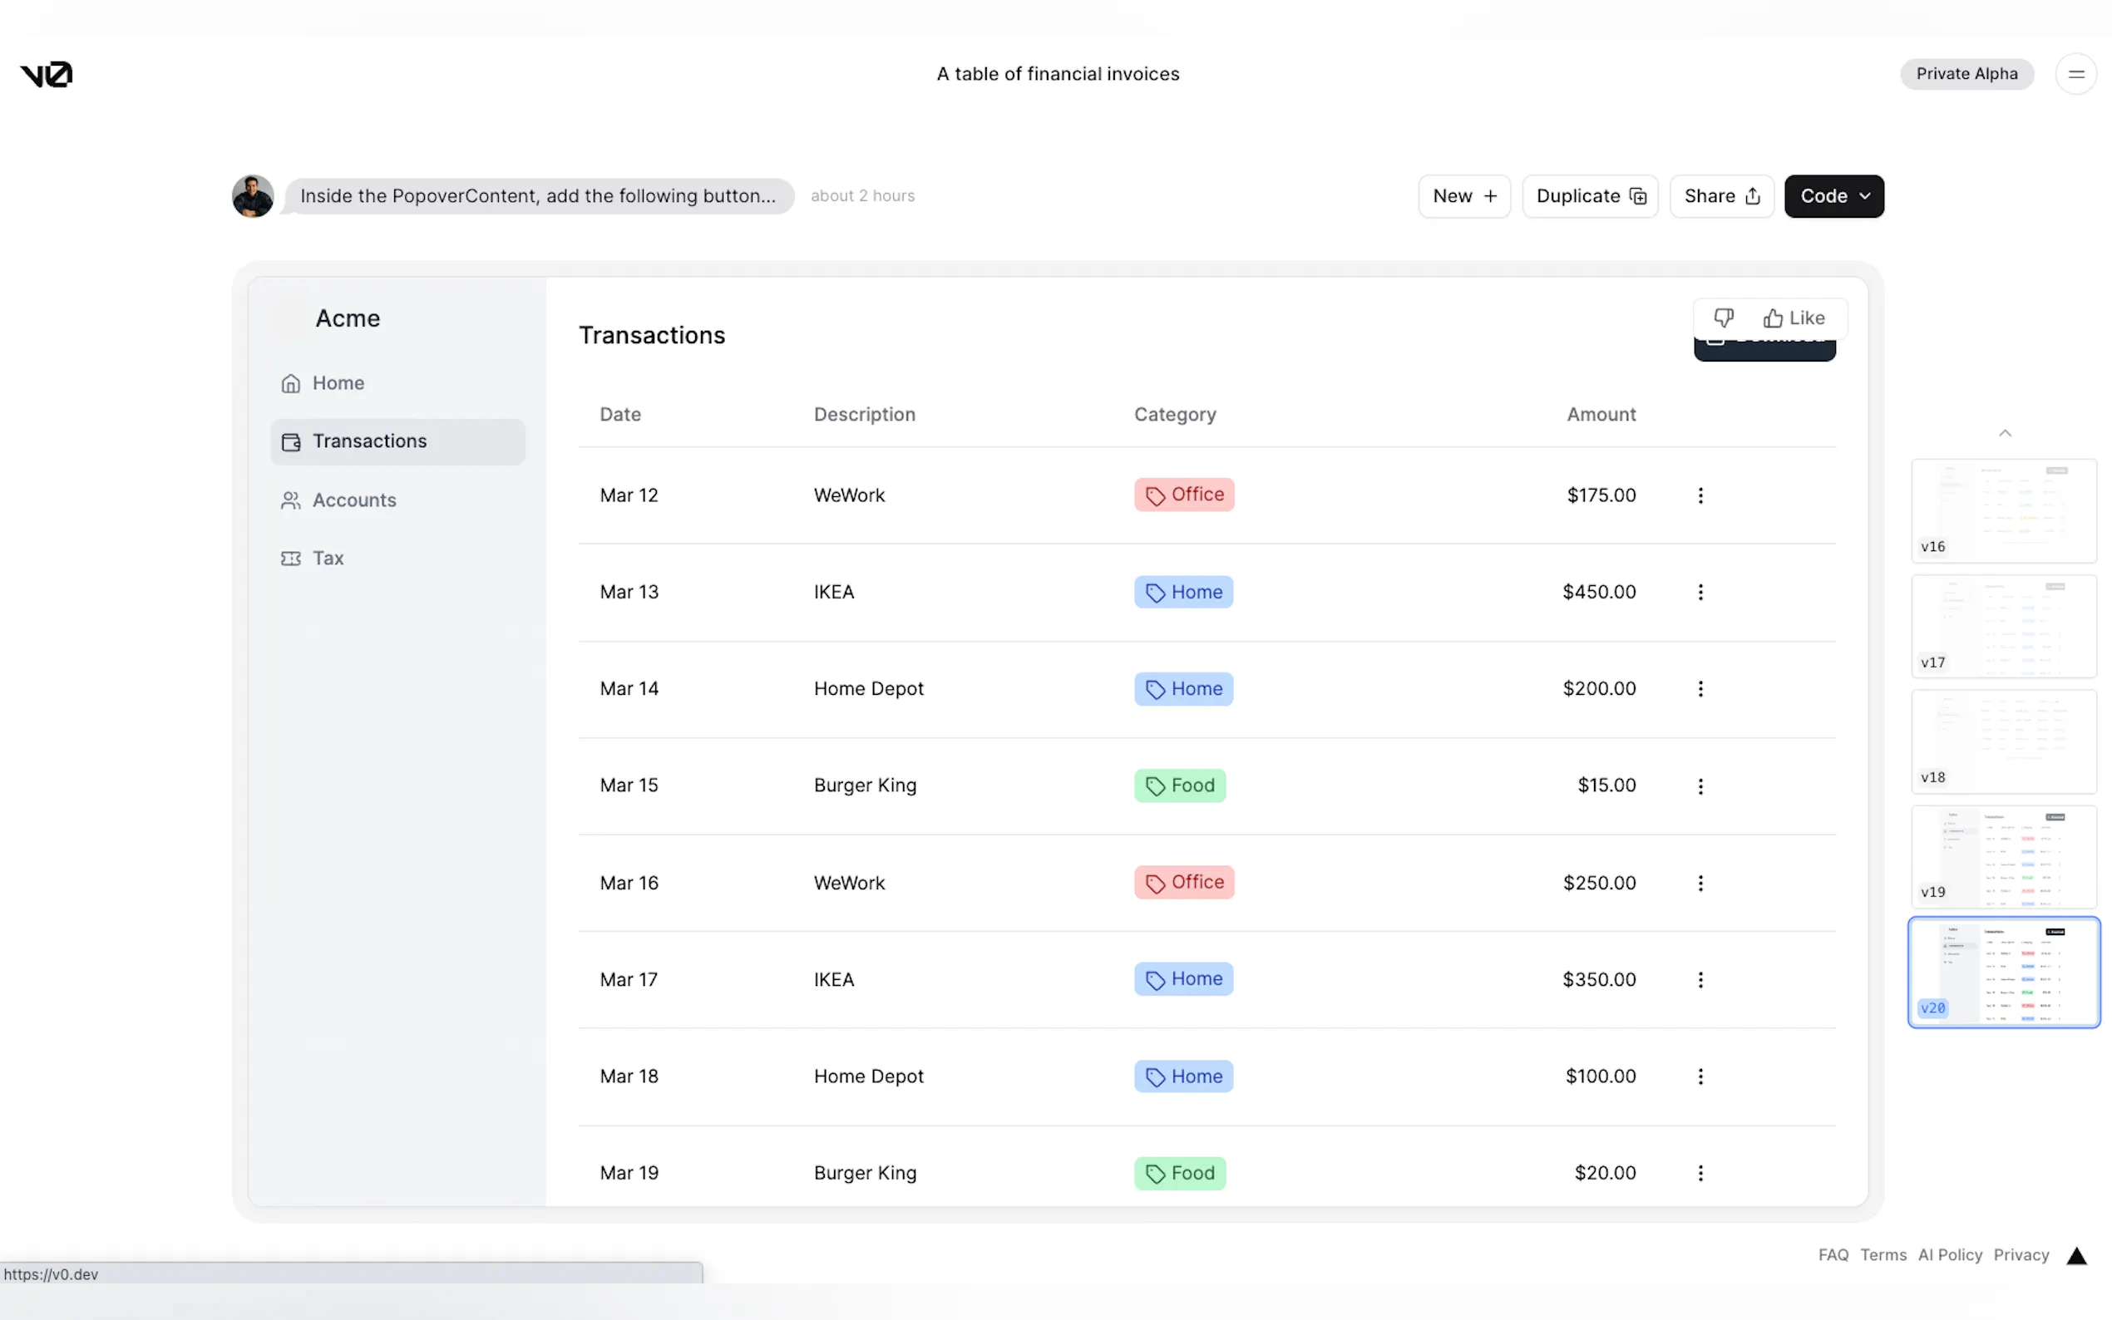Open row actions for Mar 18 Home Depot
This screenshot has width=2112, height=1320.
click(1700, 1076)
